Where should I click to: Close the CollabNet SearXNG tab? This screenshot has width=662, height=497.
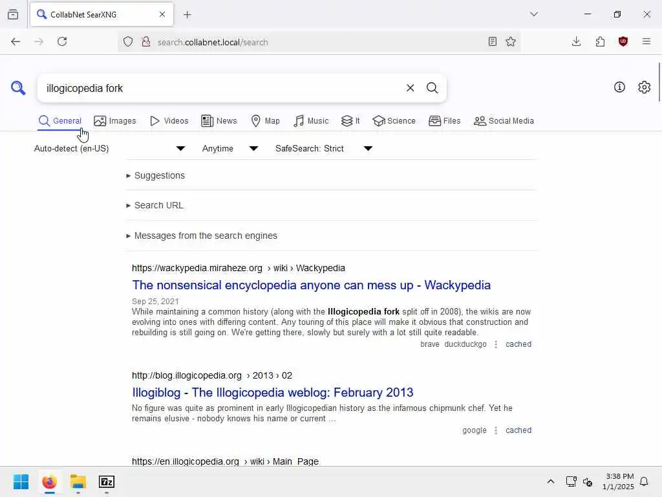pos(162,14)
